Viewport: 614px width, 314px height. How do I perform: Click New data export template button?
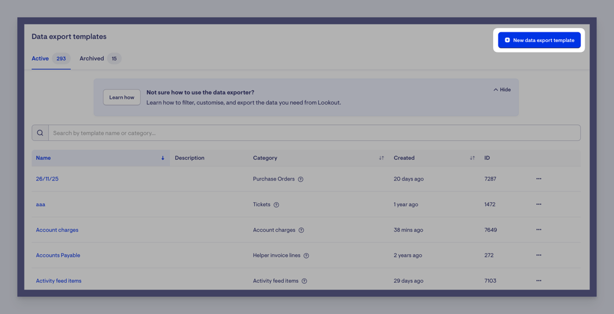[539, 40]
